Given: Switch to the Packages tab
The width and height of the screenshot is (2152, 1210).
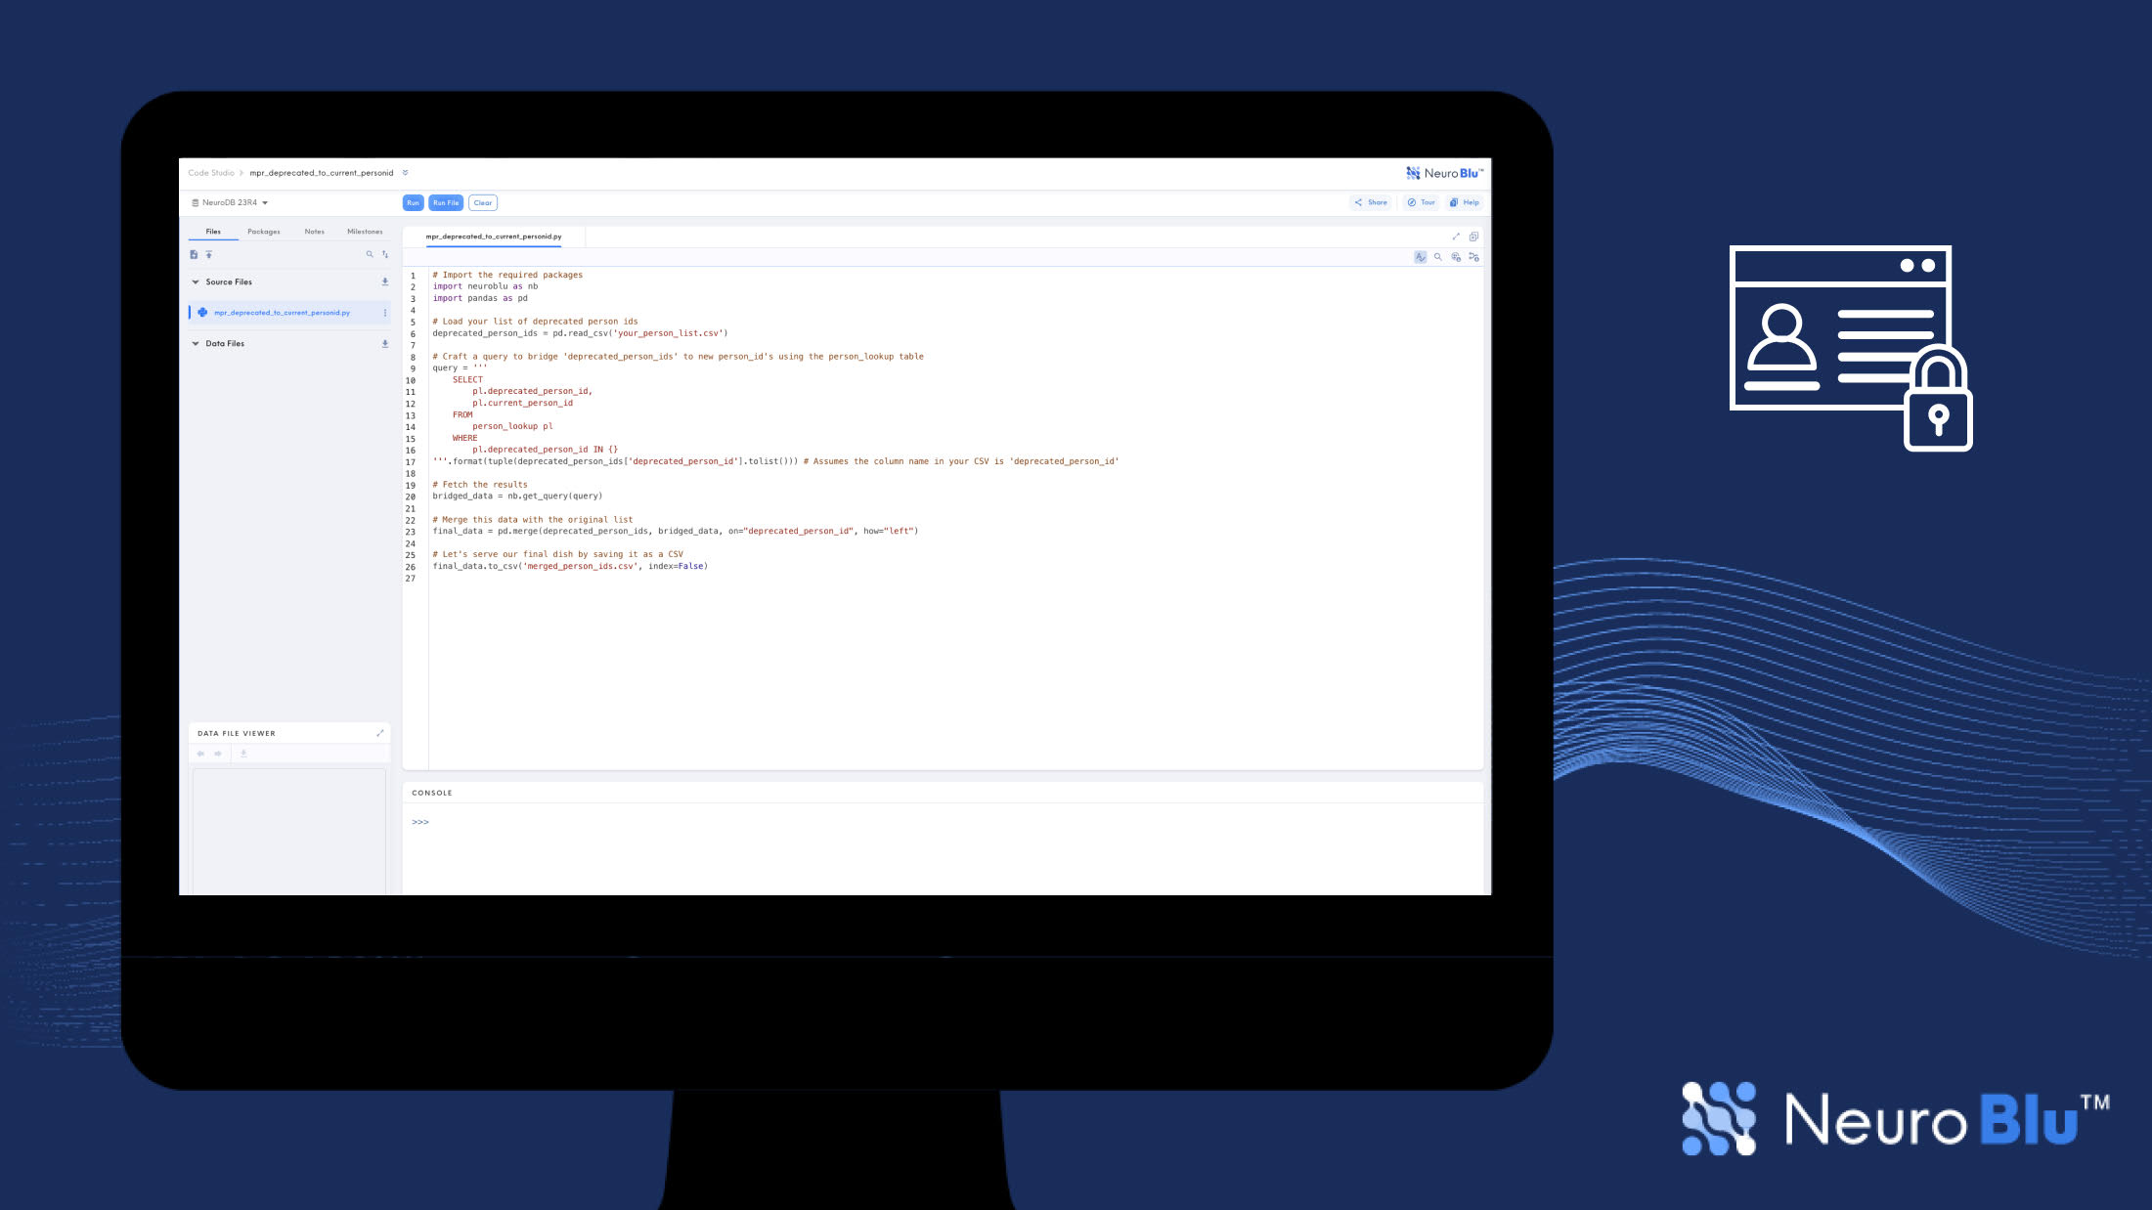Looking at the screenshot, I should coord(264,232).
